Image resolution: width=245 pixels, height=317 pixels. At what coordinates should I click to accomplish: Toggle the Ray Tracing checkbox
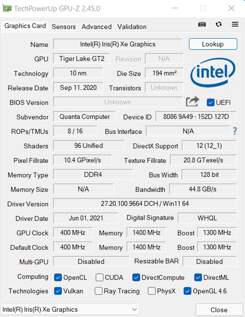pyautogui.click(x=99, y=291)
